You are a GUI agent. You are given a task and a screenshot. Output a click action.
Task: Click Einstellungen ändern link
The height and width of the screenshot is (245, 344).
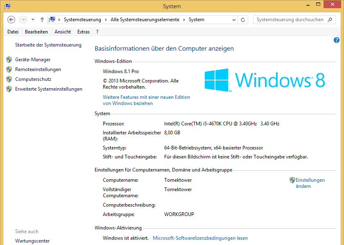pos(310,183)
